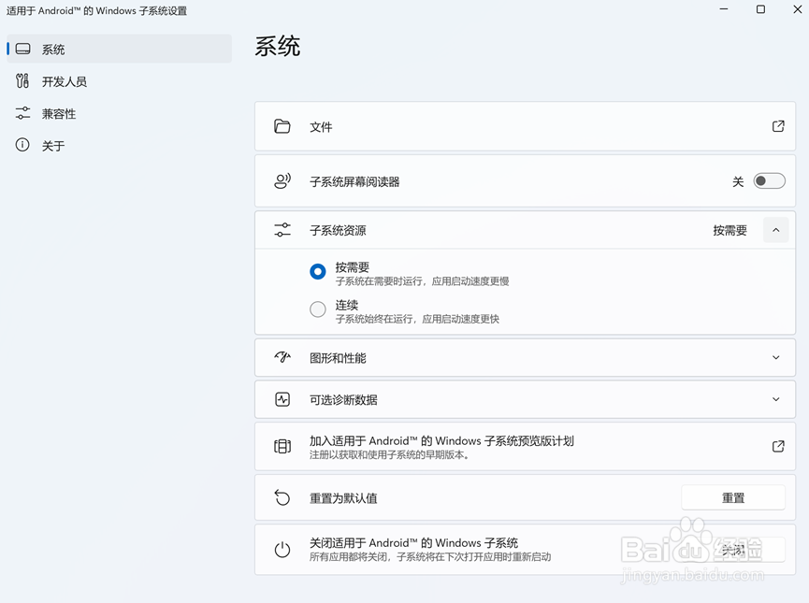The height and width of the screenshot is (603, 809).
Task: Click the 子系统资源 header text
Action: click(338, 231)
